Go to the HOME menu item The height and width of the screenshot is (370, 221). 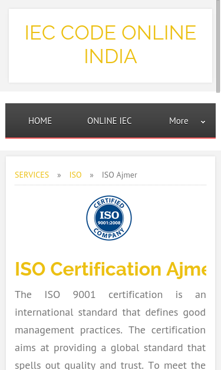40,121
